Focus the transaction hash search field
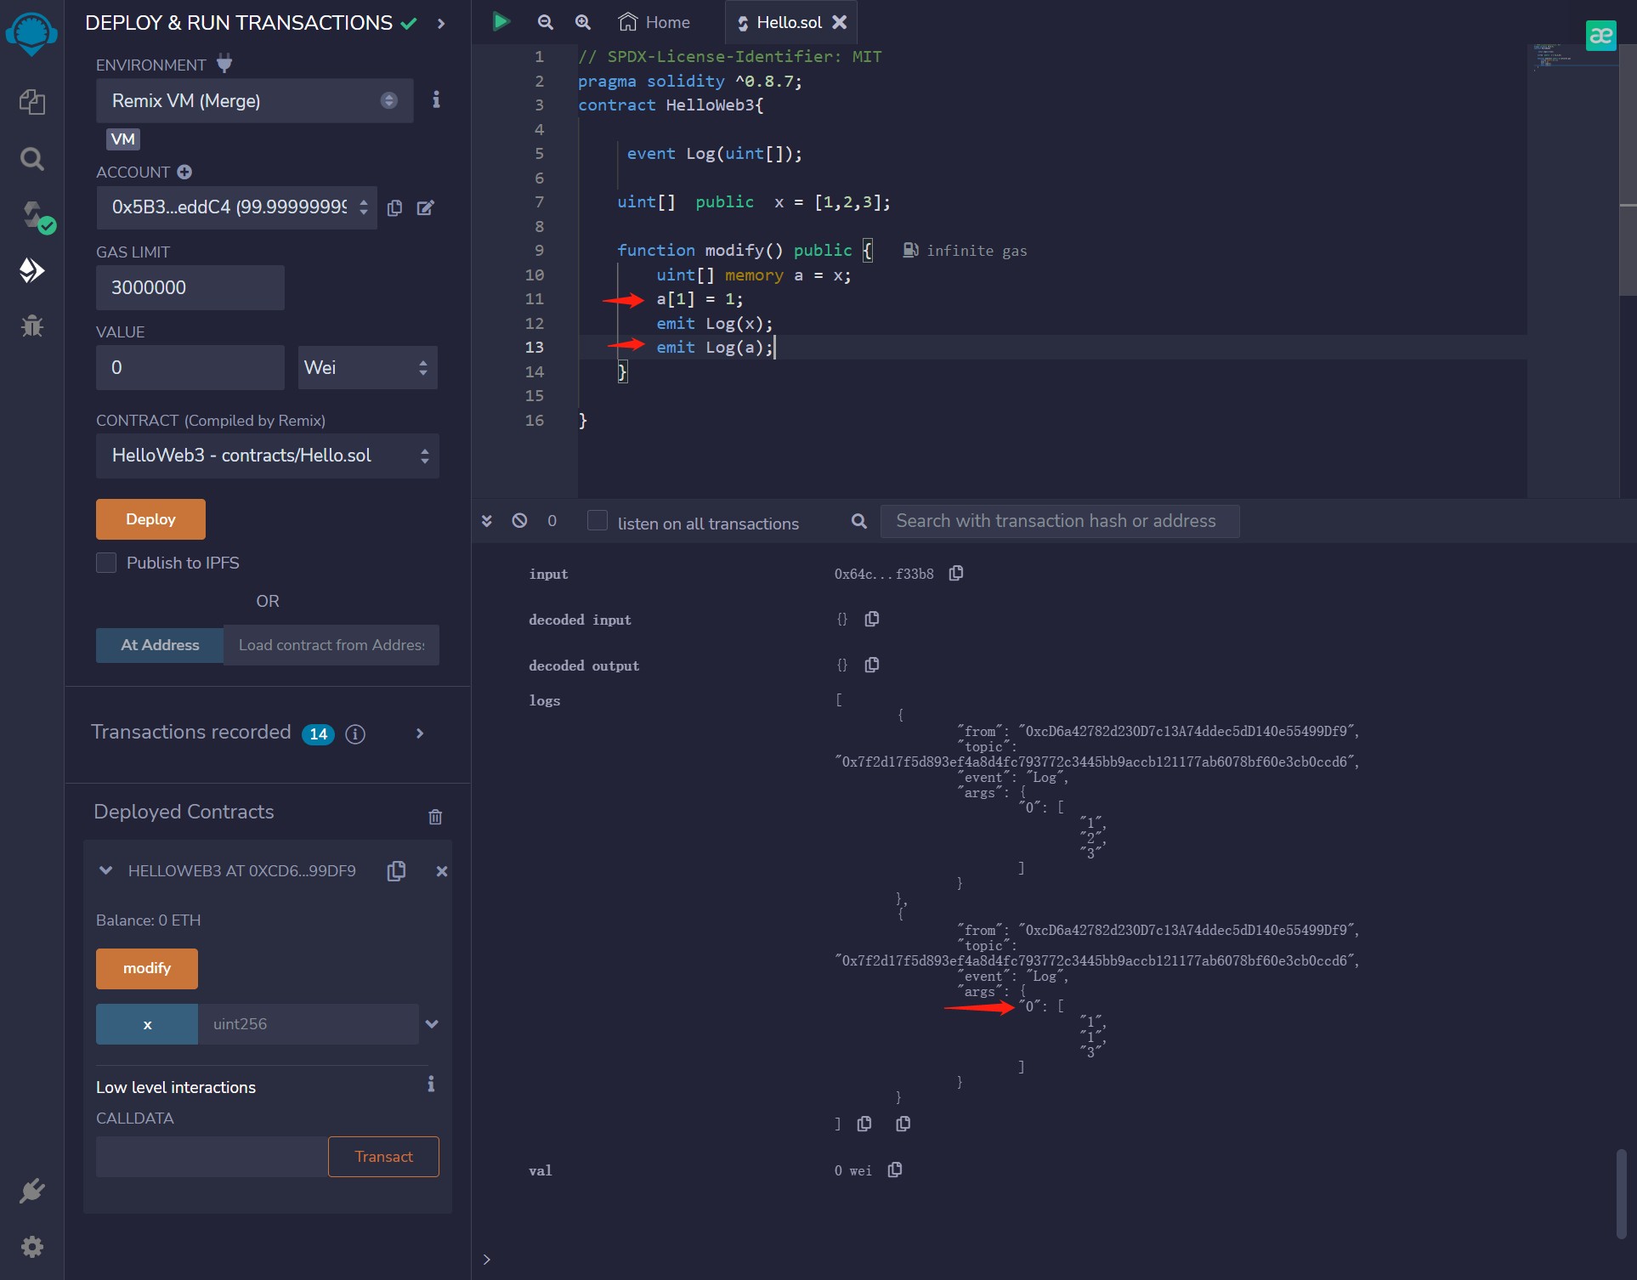The width and height of the screenshot is (1637, 1280). (x=1059, y=521)
